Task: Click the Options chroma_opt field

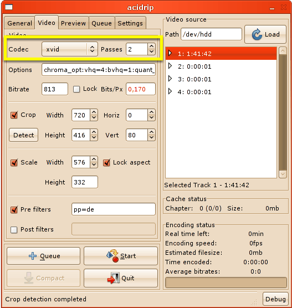Action: click(x=99, y=70)
